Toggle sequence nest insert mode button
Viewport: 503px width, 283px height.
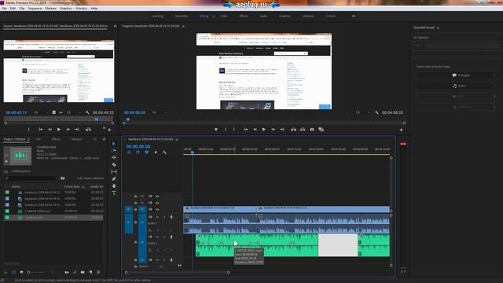(x=129, y=153)
